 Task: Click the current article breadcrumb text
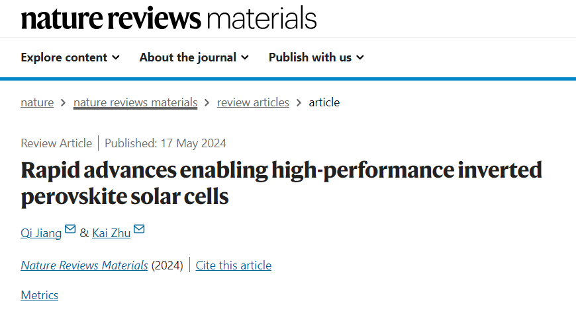(324, 102)
